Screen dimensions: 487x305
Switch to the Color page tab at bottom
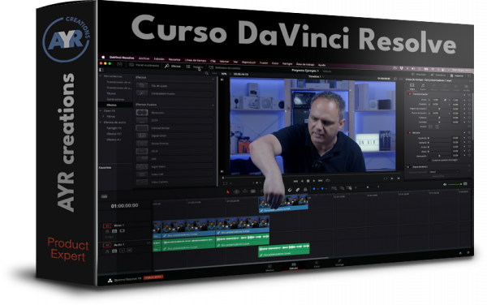tap(317, 264)
